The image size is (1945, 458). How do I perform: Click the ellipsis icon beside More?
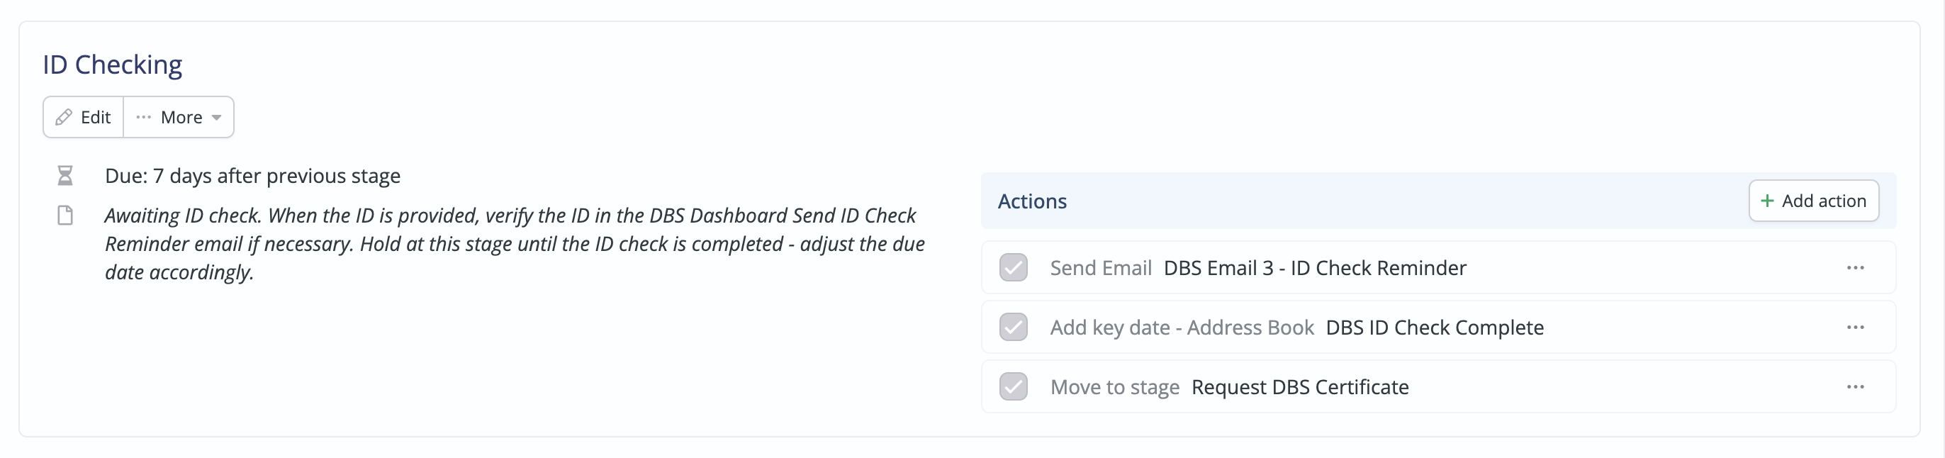(143, 118)
